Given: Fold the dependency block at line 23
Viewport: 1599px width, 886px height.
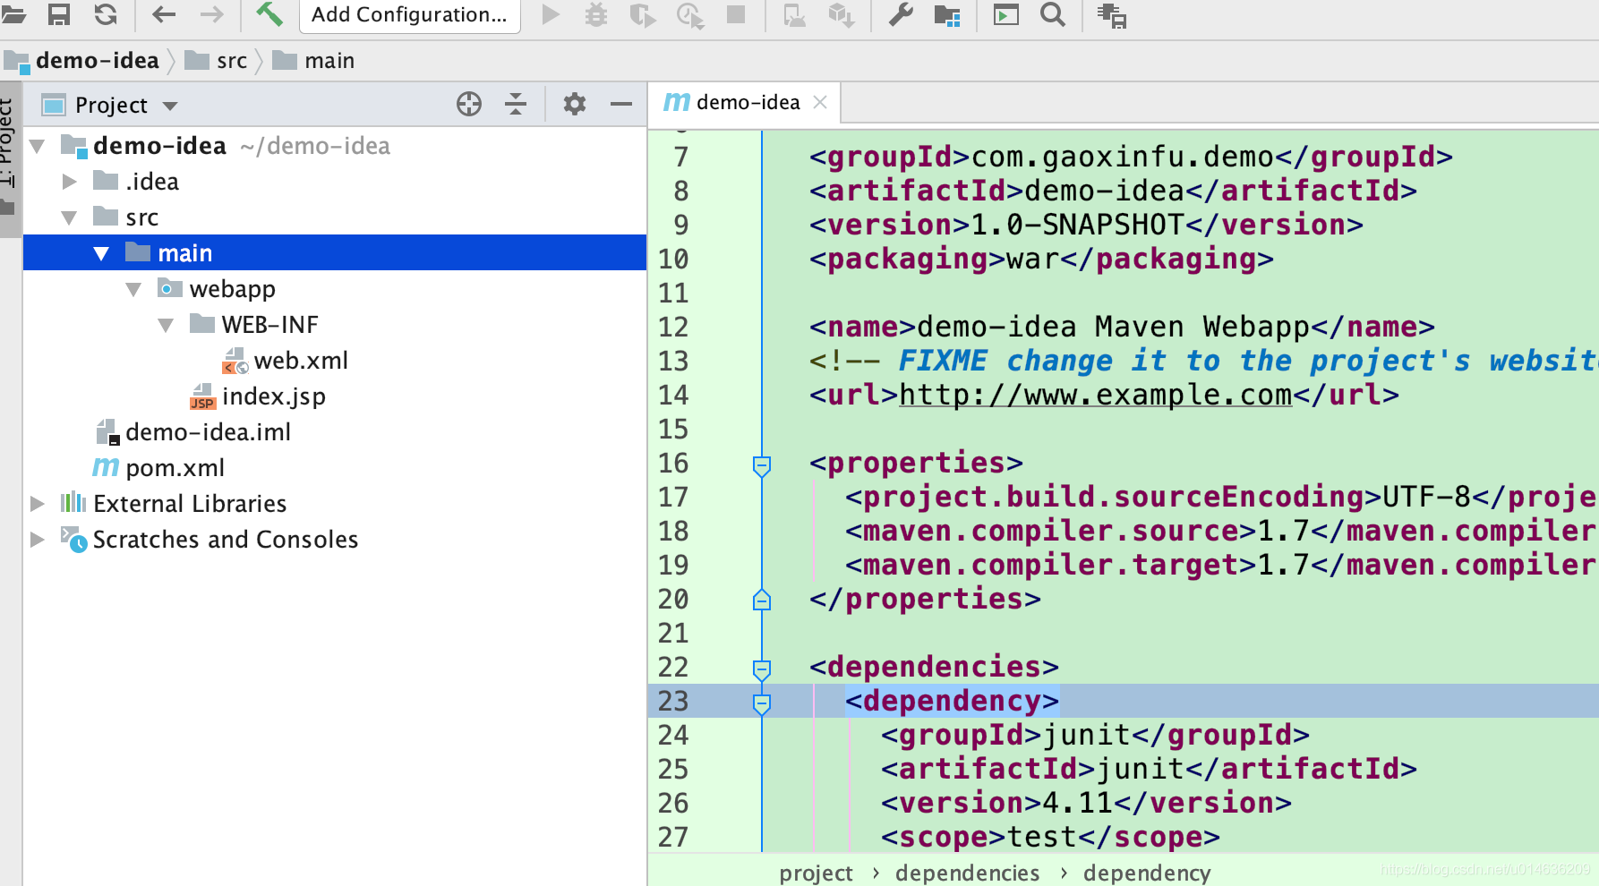Looking at the screenshot, I should [x=762, y=703].
